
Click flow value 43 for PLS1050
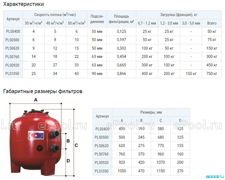(x=76, y=74)
